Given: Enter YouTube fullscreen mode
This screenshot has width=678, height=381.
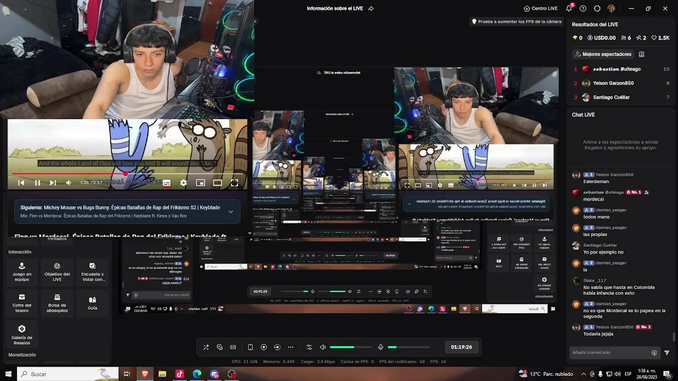Looking at the screenshot, I should click(234, 183).
